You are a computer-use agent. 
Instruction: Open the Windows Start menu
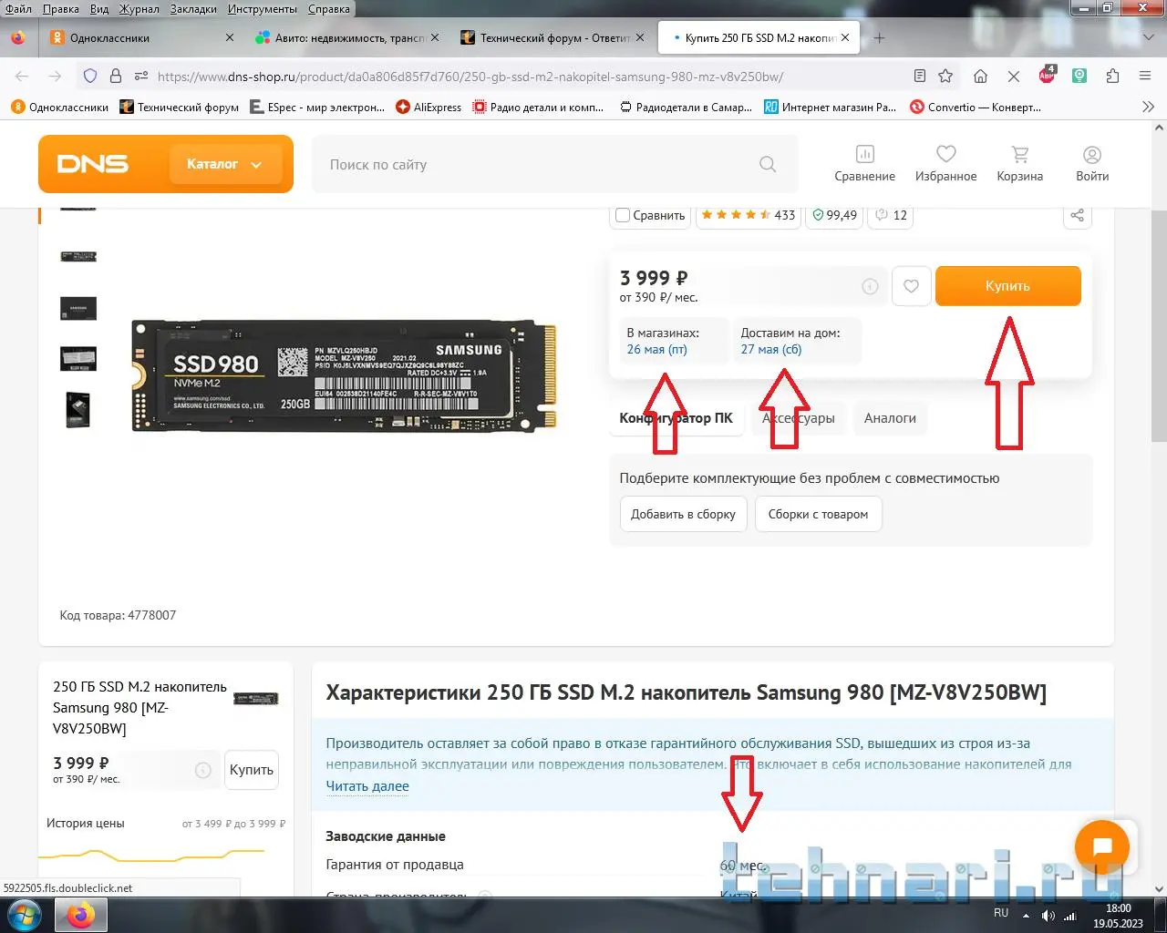[24, 913]
